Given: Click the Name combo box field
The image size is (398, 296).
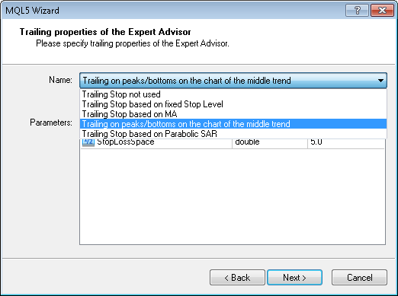Looking at the screenshot, I should [x=233, y=81].
